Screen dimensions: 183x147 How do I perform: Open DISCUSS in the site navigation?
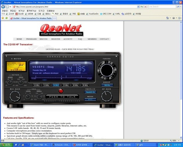click(x=44, y=39)
